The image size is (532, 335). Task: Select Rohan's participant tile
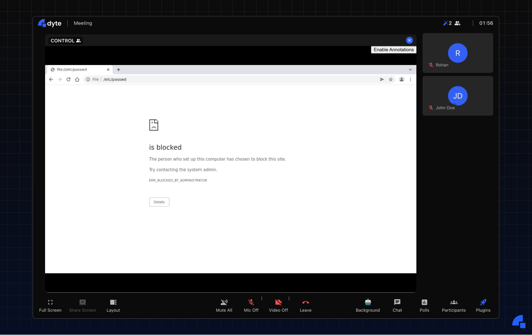pyautogui.click(x=458, y=53)
